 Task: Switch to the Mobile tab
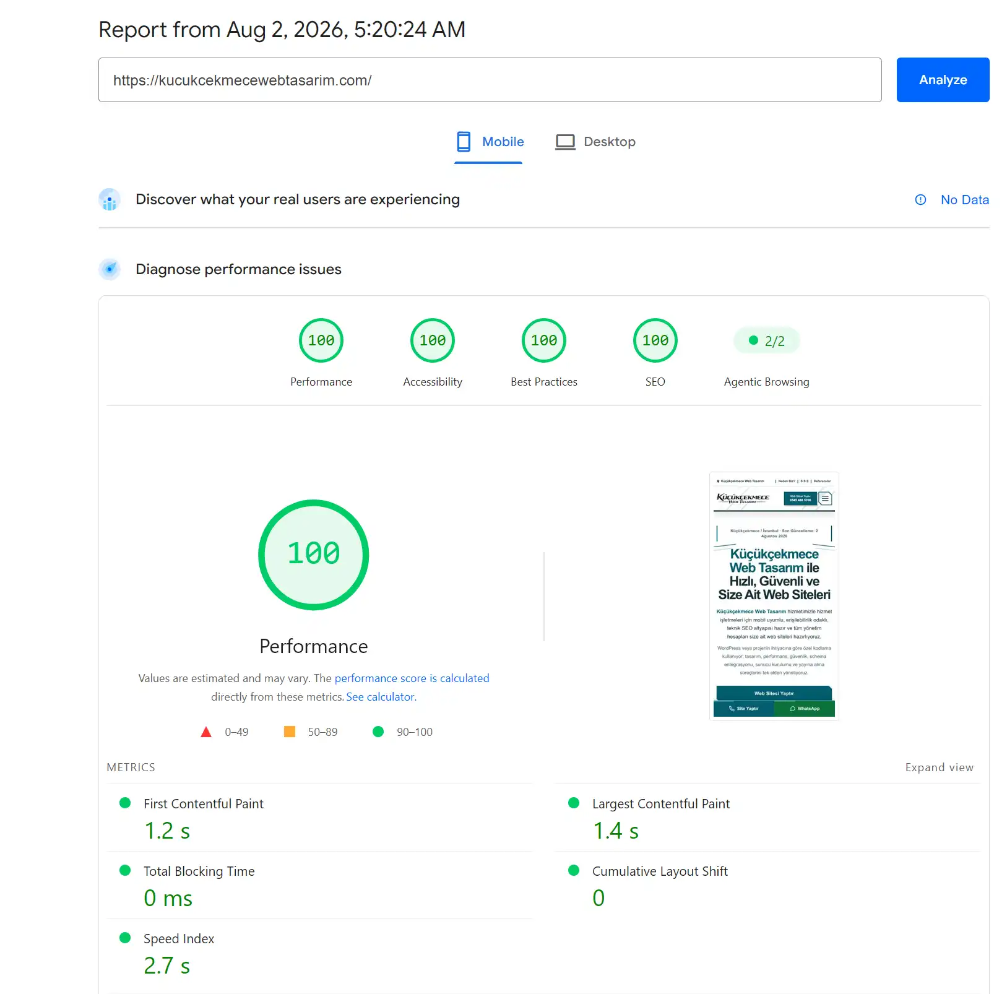(489, 142)
